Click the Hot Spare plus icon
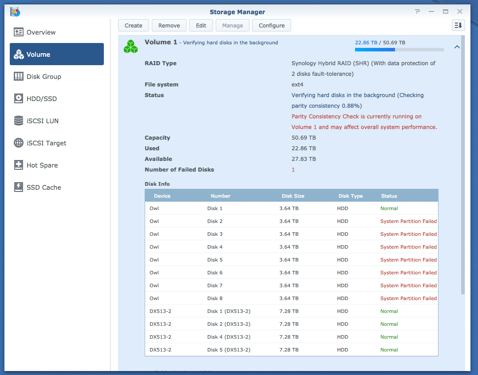This screenshot has width=478, height=375. [19, 165]
